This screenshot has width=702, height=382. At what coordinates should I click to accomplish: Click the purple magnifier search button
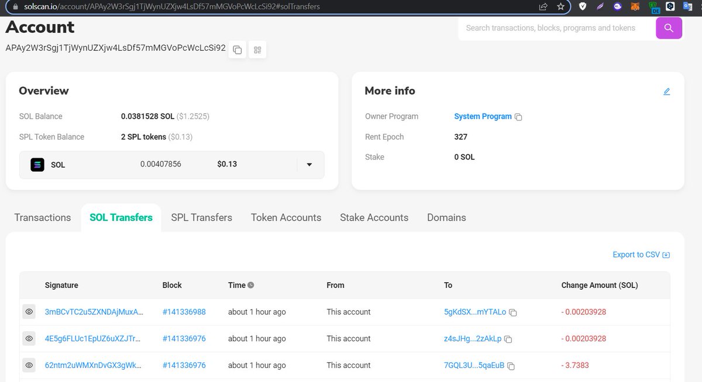click(x=669, y=27)
